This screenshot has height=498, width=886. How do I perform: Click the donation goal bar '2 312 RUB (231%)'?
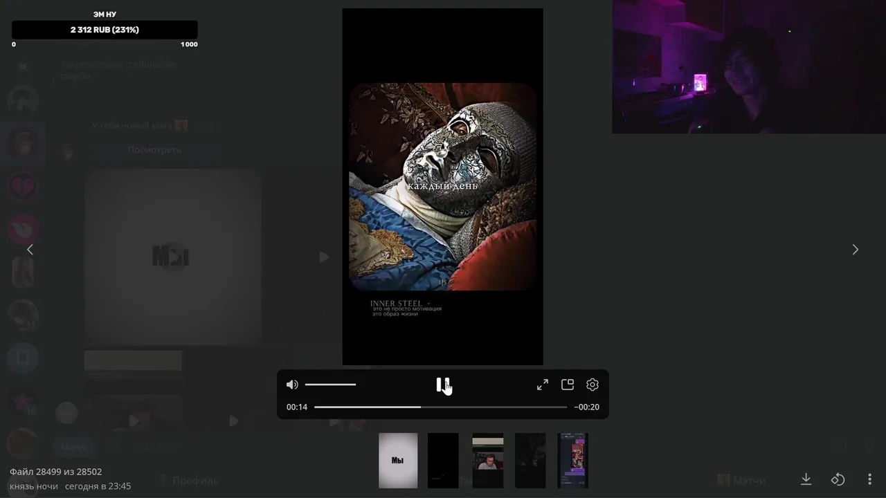pyautogui.click(x=105, y=30)
